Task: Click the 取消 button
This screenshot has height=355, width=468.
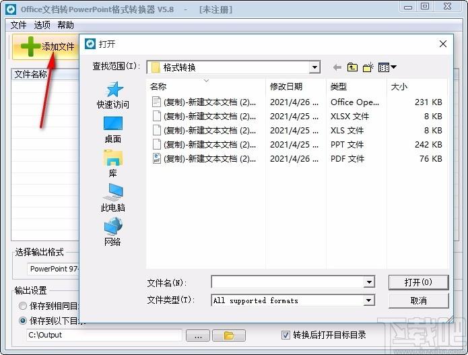Action: [418, 300]
